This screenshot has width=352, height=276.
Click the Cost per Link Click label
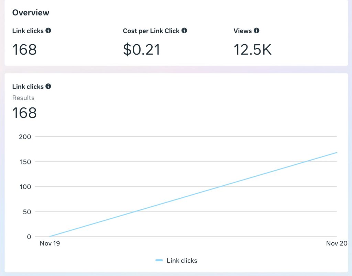pyautogui.click(x=151, y=31)
